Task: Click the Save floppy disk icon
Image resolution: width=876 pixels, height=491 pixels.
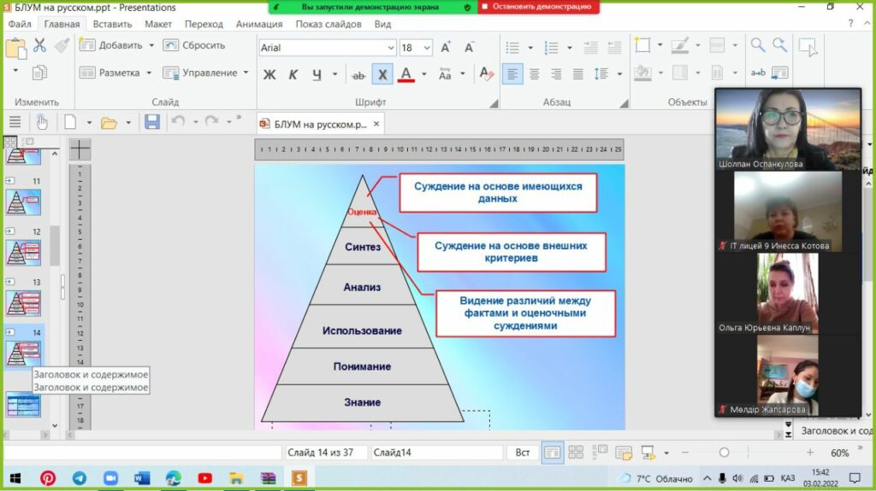Action: 152,122
